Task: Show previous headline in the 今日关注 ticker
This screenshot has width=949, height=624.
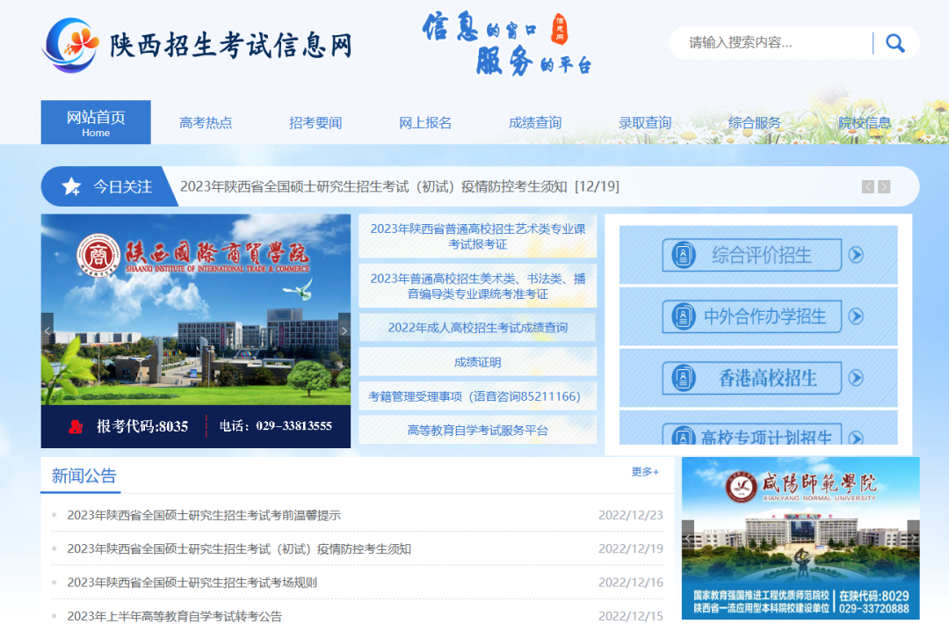Action: point(868,186)
